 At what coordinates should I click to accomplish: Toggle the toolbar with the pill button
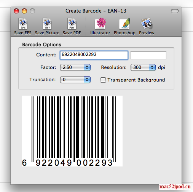point(175,11)
